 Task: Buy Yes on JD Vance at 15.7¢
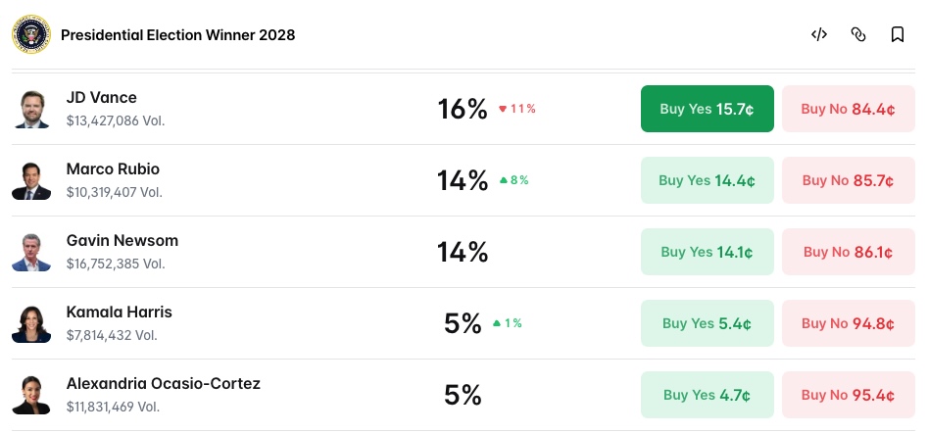708,109
